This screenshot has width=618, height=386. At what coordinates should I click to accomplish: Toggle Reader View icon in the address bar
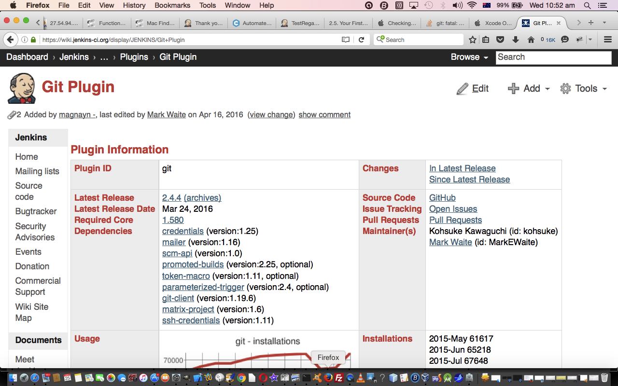(x=346, y=40)
